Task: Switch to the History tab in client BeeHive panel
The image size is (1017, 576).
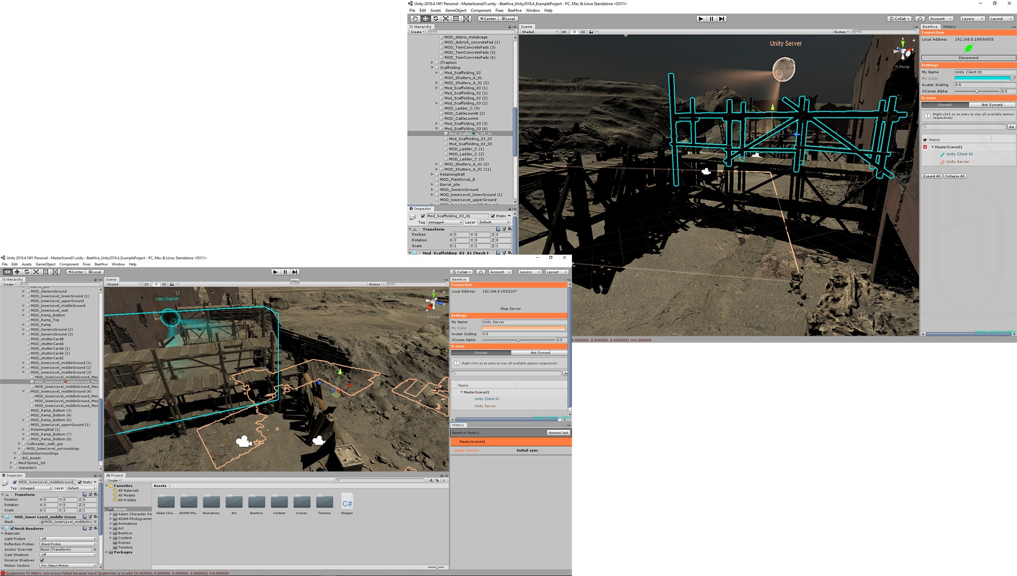Action: click(949, 26)
